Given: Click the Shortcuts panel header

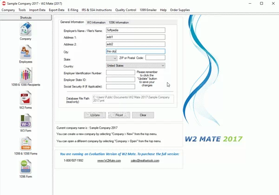Looking at the screenshot, I should 26,17.
